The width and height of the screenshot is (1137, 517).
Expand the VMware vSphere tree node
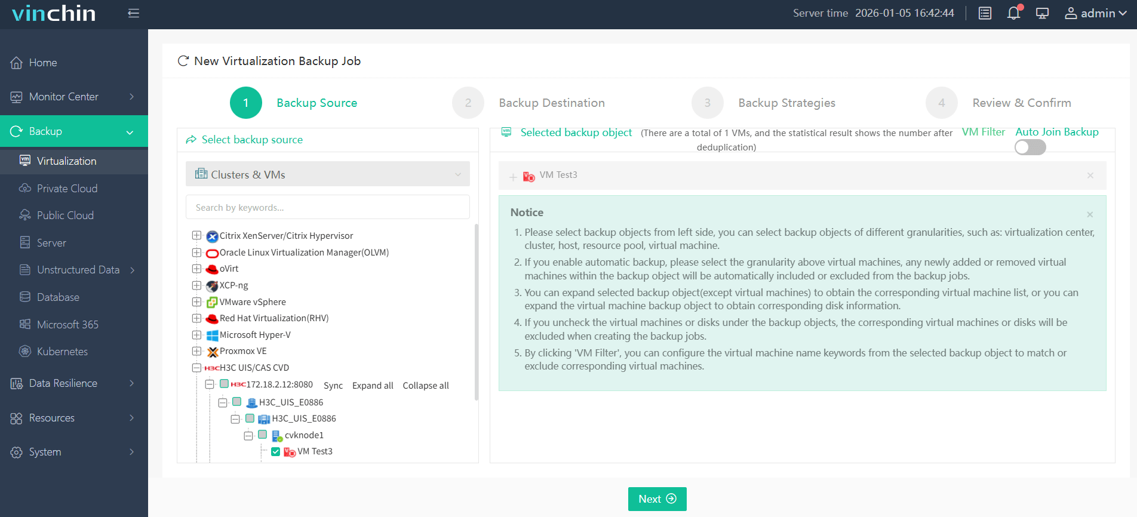point(196,302)
